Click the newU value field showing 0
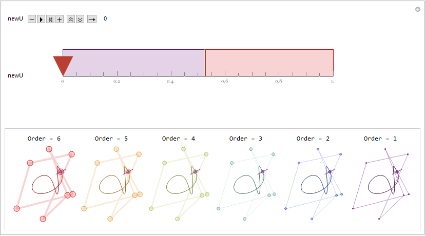The width and height of the screenshot is (425, 236). tap(105, 18)
